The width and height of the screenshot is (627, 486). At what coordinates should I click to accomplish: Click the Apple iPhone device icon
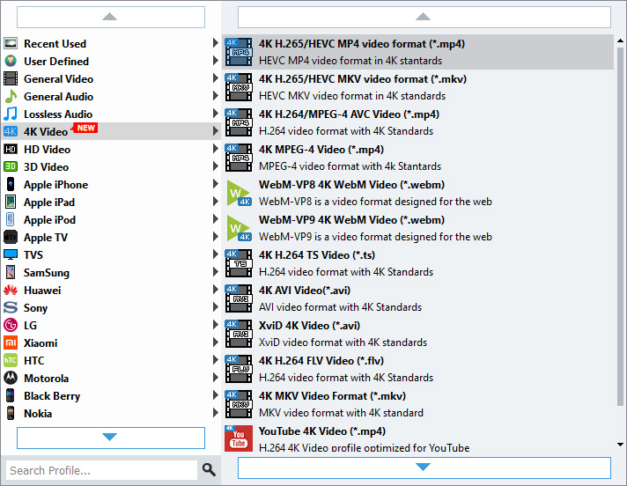(11, 184)
